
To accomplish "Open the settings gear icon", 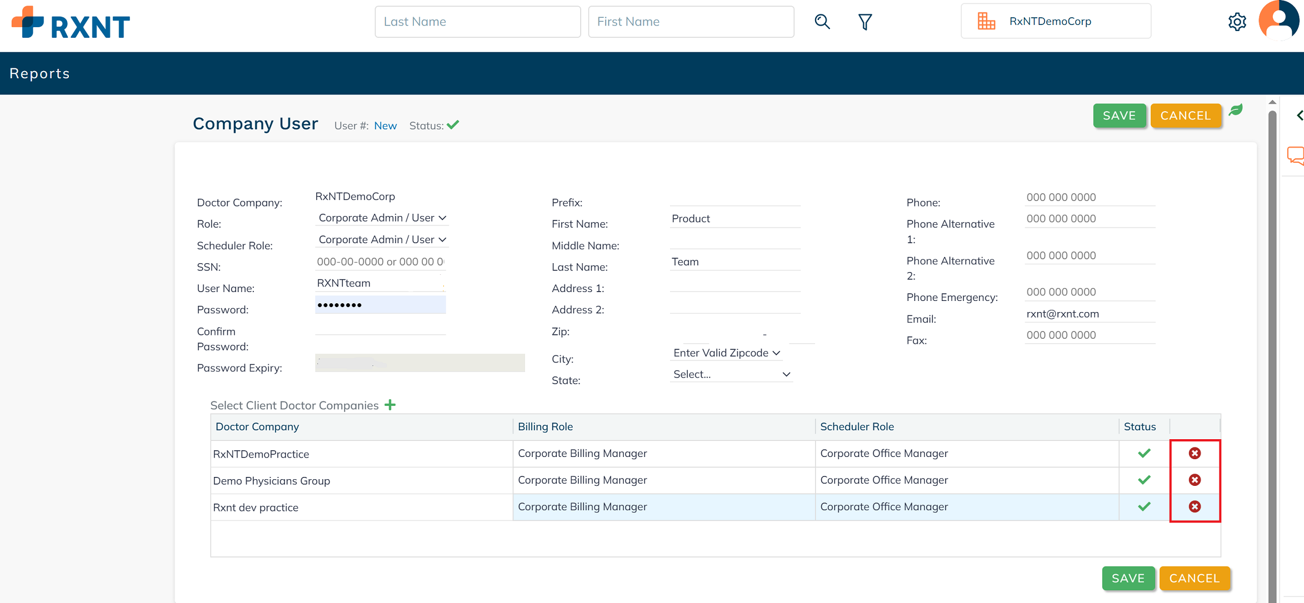I will click(1237, 22).
